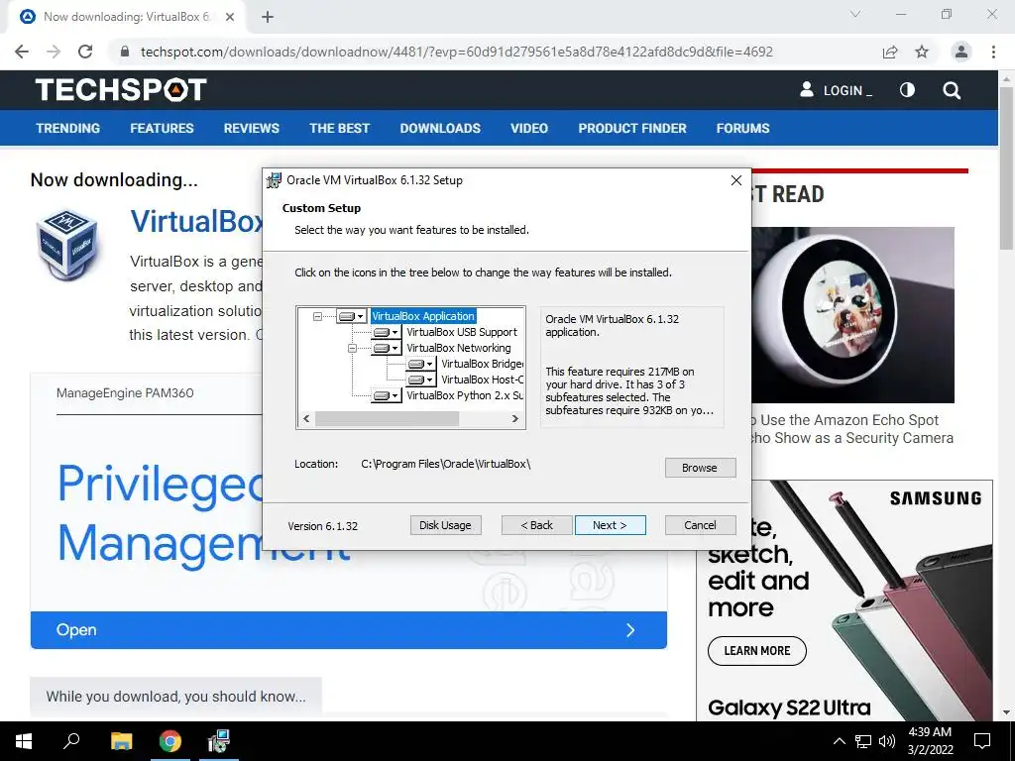Click the VirtualBox cube logo
1015x761 pixels.
click(67, 245)
